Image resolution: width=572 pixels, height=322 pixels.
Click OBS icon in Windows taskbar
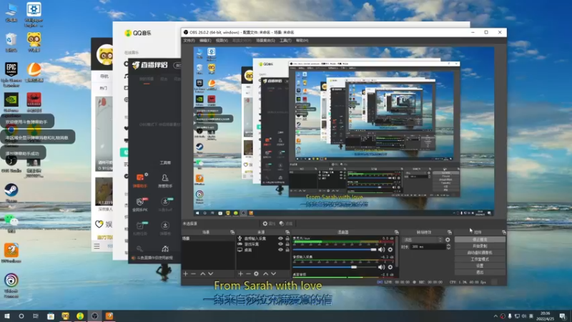pyautogui.click(x=94, y=316)
